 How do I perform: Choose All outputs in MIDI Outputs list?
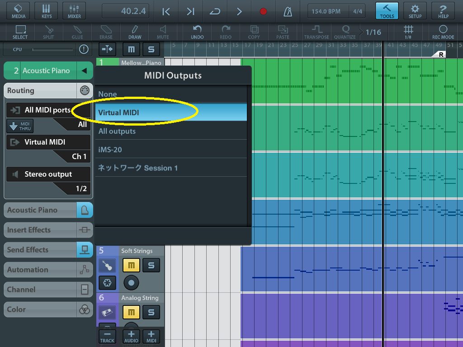pos(171,131)
